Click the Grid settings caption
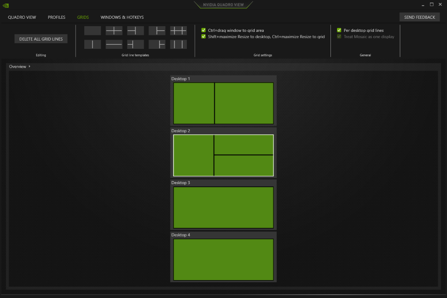 [263, 55]
